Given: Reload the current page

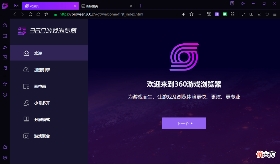Looking at the screenshot, I should [x=31, y=14].
